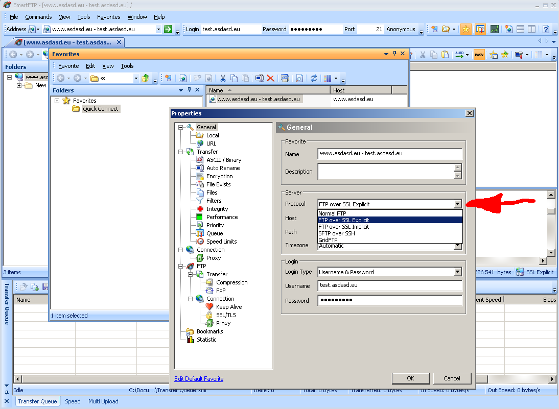Click log pane vertical scroll up arrow
Screen dimensions: 559x409
[x=551, y=195]
